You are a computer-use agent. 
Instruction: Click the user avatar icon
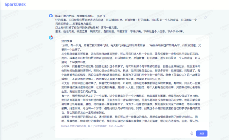(51, 16)
